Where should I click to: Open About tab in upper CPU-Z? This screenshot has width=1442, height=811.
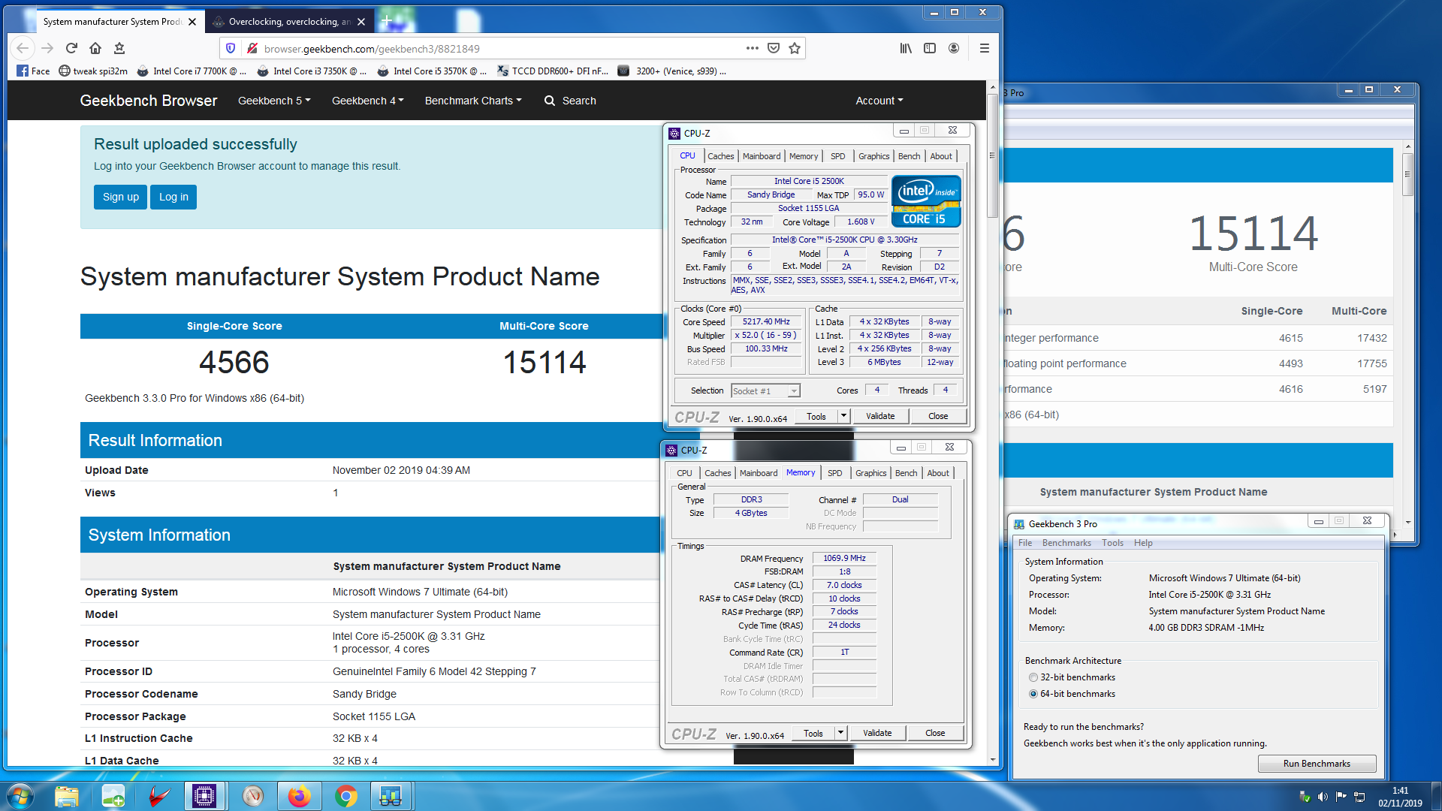(941, 156)
